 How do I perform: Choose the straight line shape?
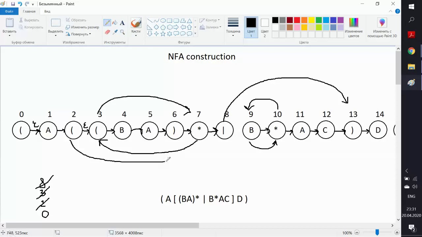150,20
